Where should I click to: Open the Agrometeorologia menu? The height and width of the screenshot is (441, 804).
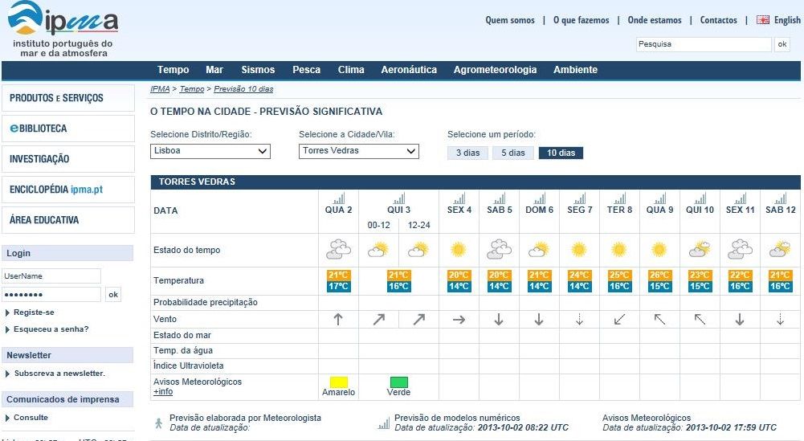495,70
